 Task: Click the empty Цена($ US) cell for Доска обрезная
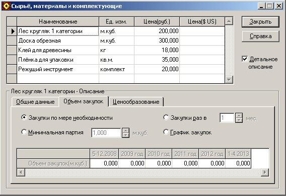(x=202, y=41)
